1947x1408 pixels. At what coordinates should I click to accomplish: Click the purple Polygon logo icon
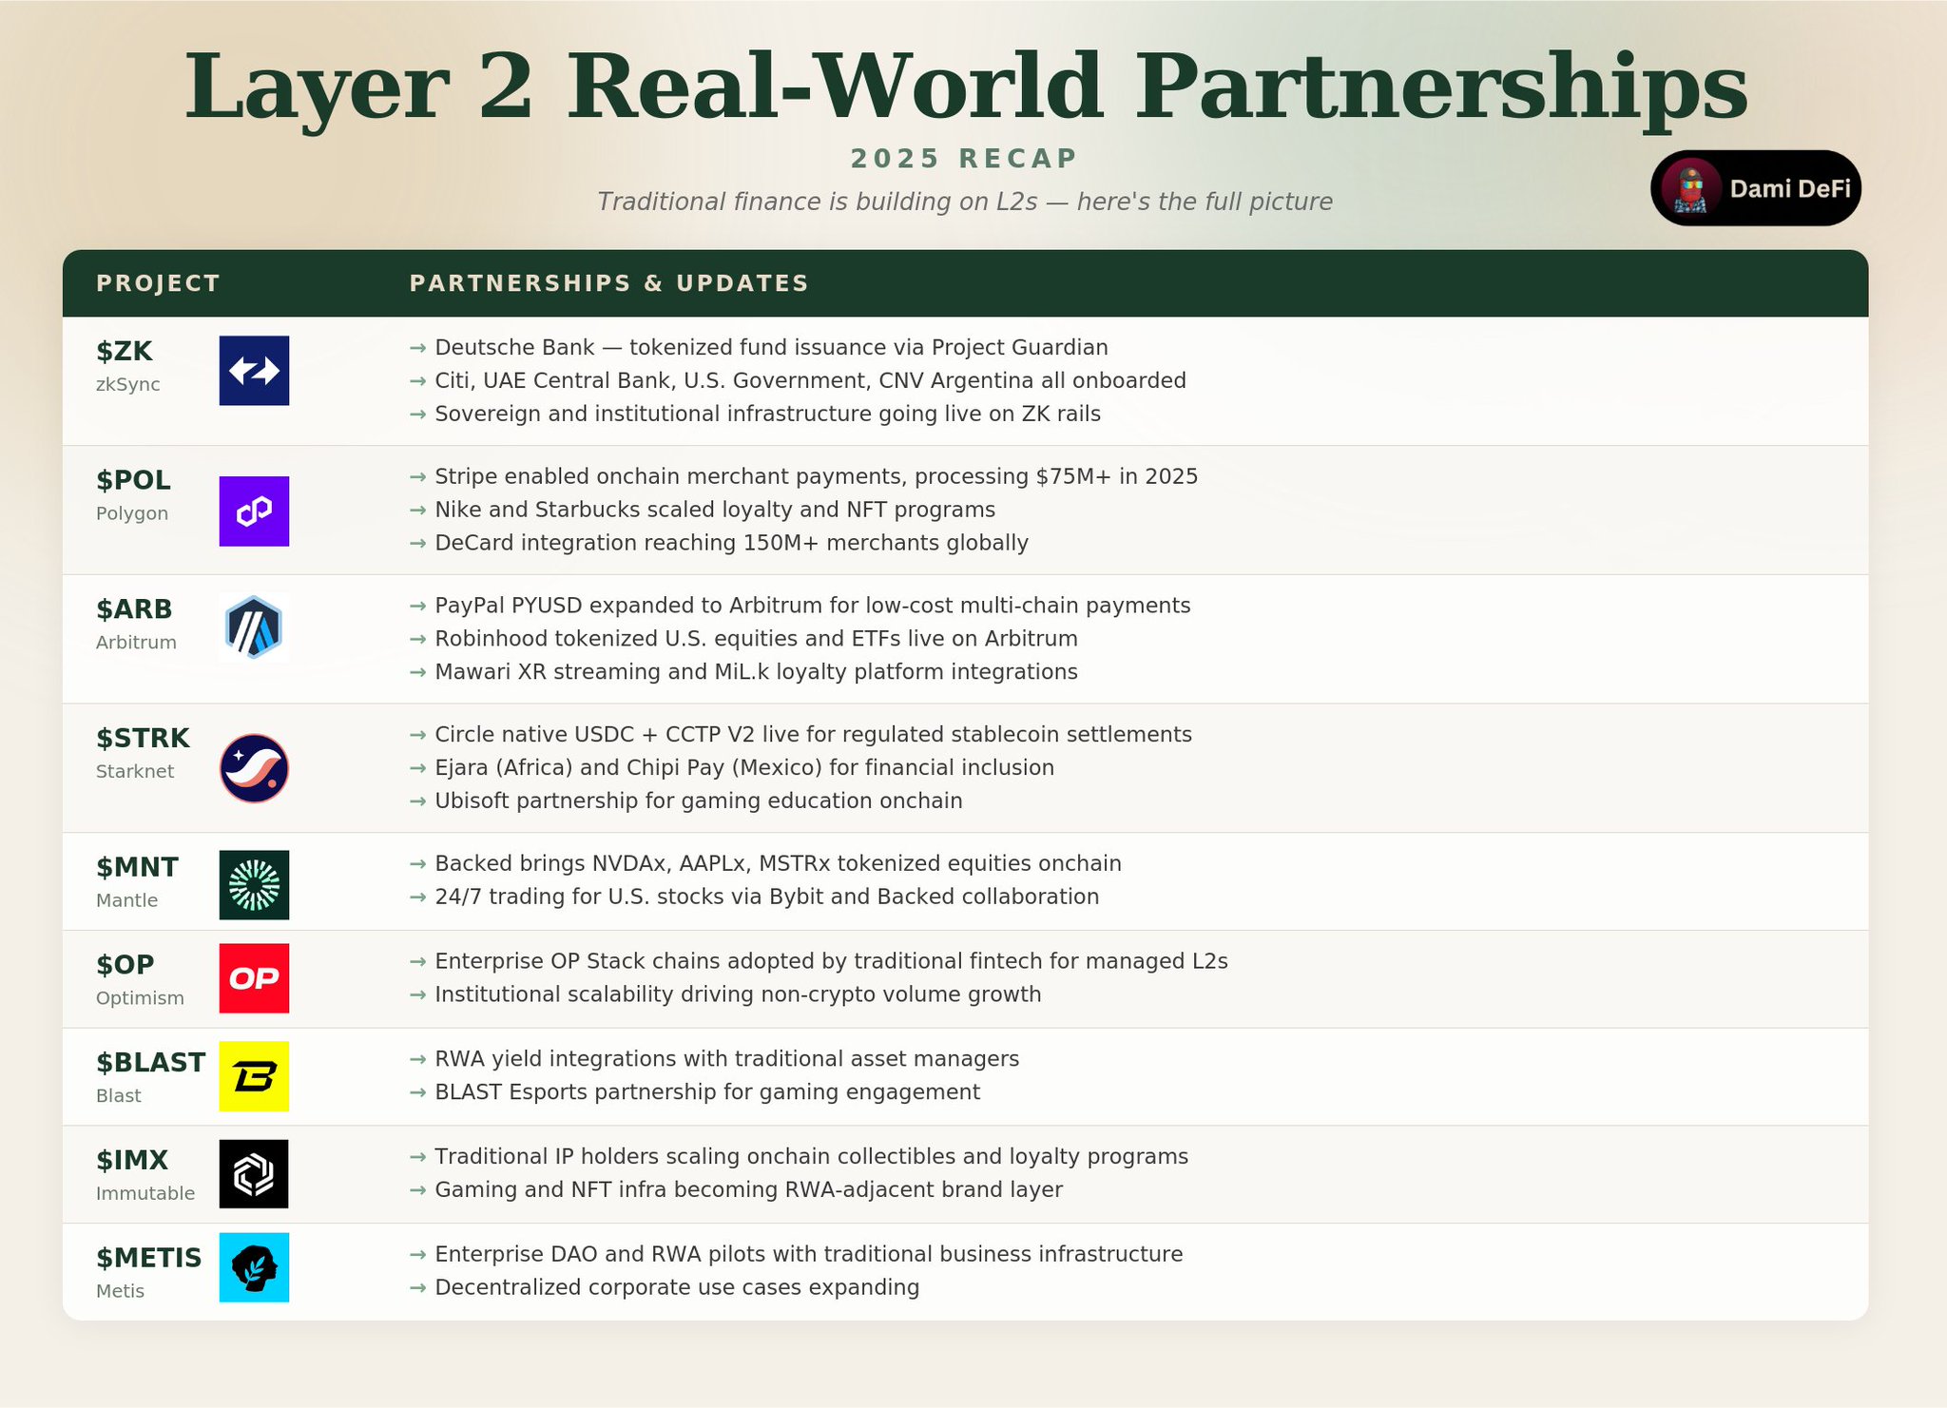pyautogui.click(x=254, y=511)
